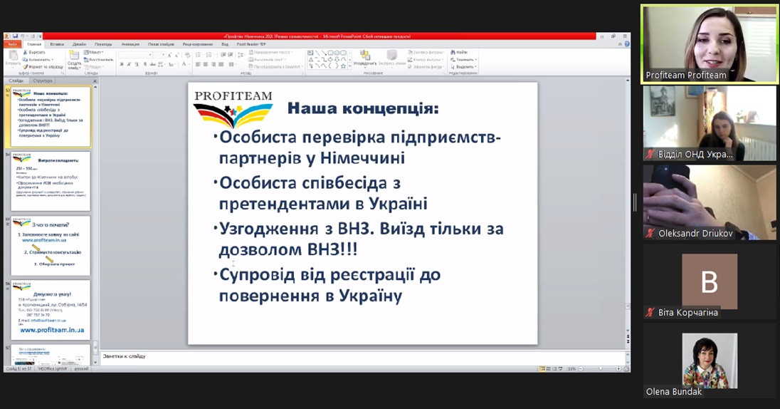Click Упорядочить (Arrange) button
780x409 pixels.
coord(364,58)
